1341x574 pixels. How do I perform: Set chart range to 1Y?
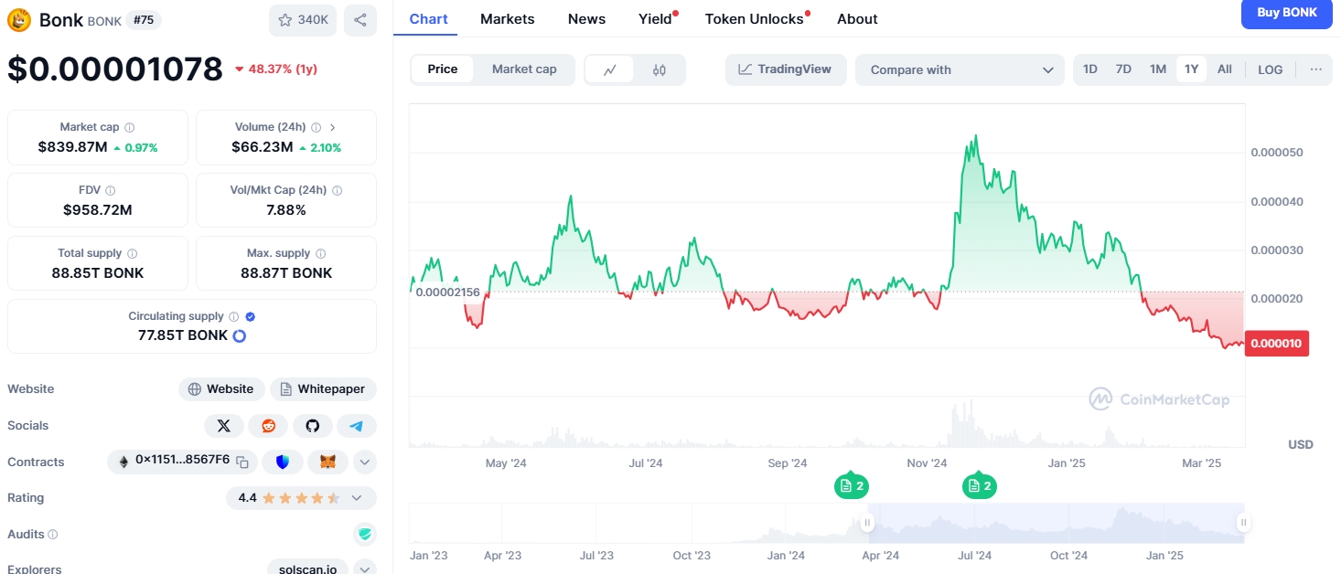(x=1192, y=69)
